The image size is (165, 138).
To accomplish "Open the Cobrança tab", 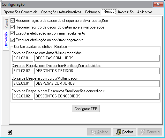I will pos(92,12).
